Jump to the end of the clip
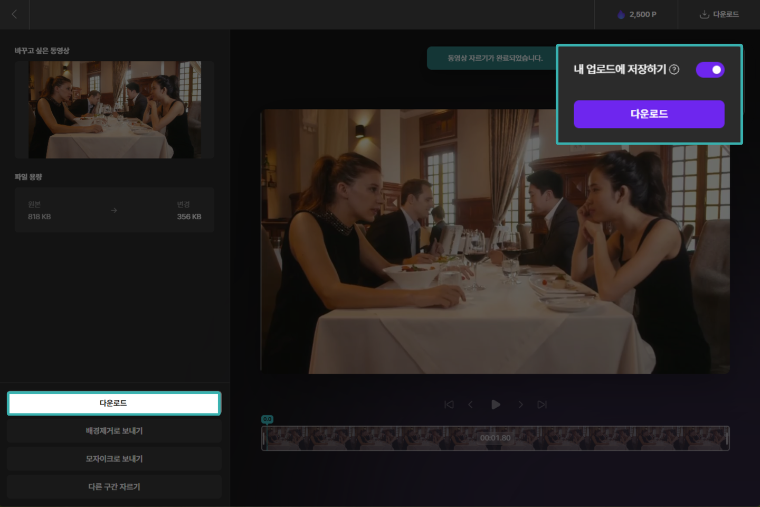This screenshot has width=760, height=507. 542,405
